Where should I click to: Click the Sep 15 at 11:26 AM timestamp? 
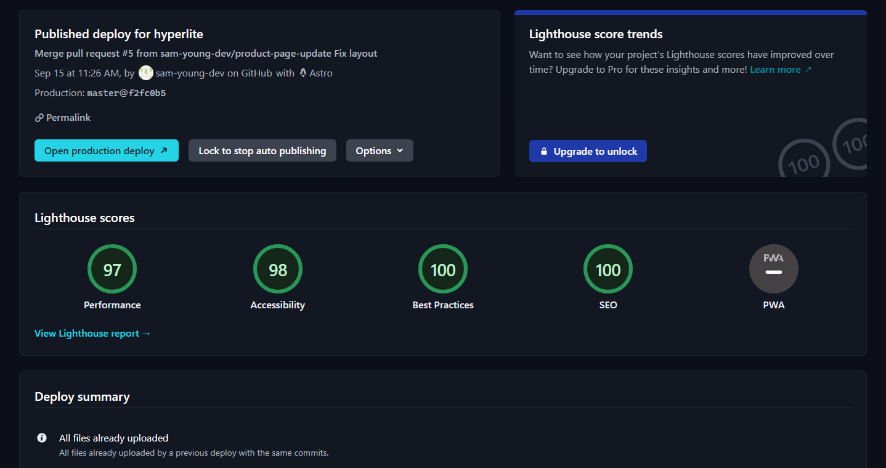click(77, 73)
